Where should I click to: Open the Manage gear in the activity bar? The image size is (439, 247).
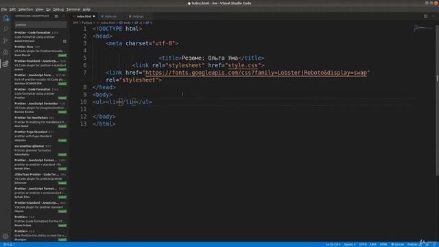point(5,236)
